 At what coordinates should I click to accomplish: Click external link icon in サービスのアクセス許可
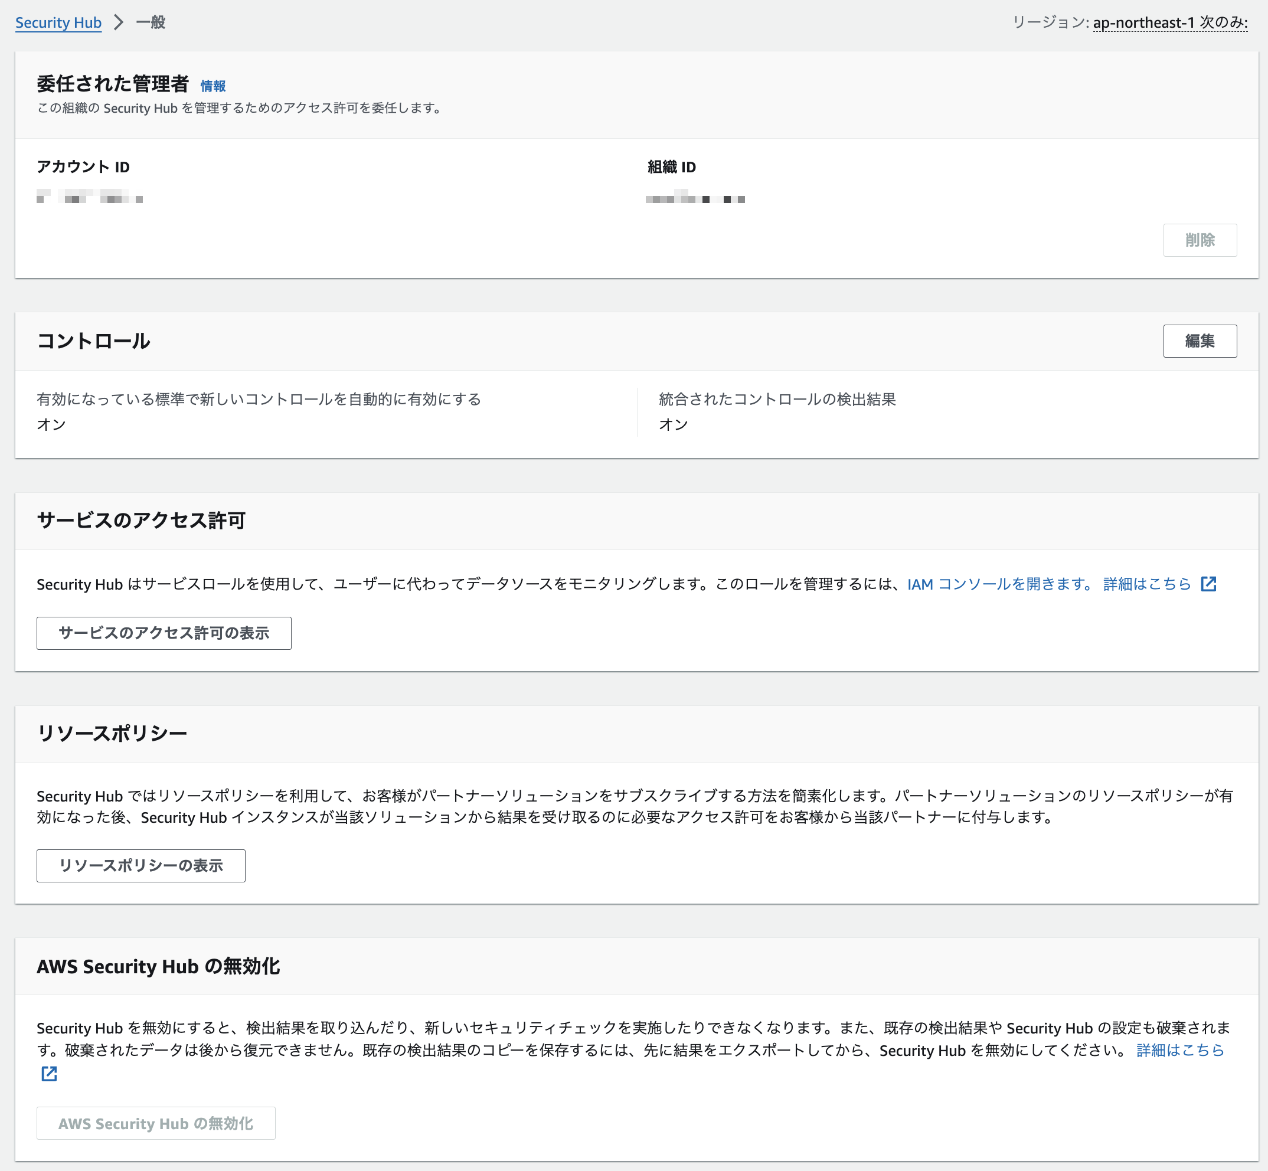[1208, 584]
